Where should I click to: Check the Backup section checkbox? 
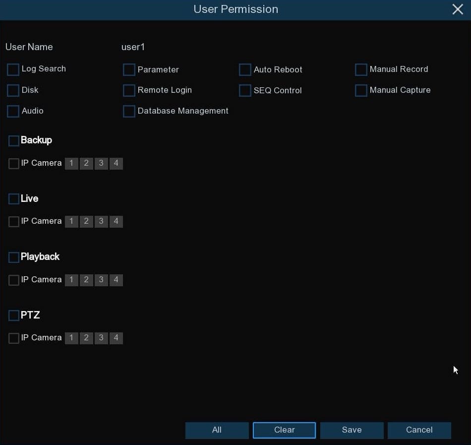[14, 141]
